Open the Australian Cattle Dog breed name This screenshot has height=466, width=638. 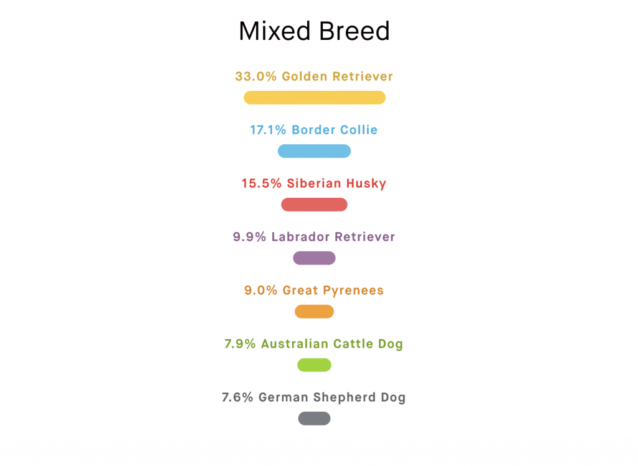point(332,344)
